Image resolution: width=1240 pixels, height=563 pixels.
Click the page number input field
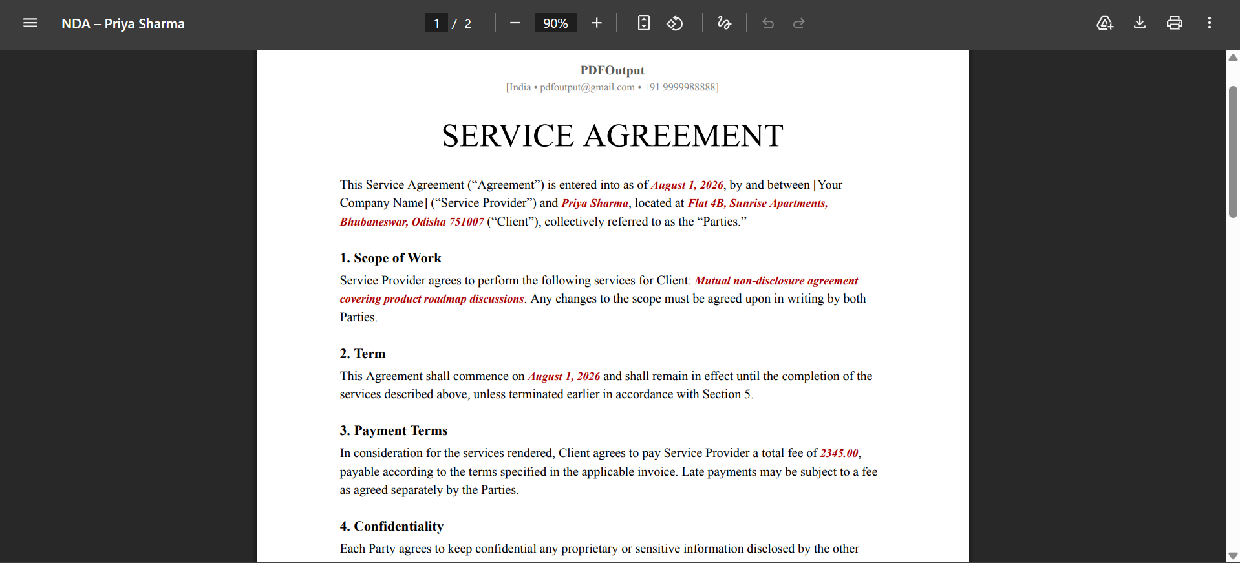pyautogui.click(x=436, y=23)
